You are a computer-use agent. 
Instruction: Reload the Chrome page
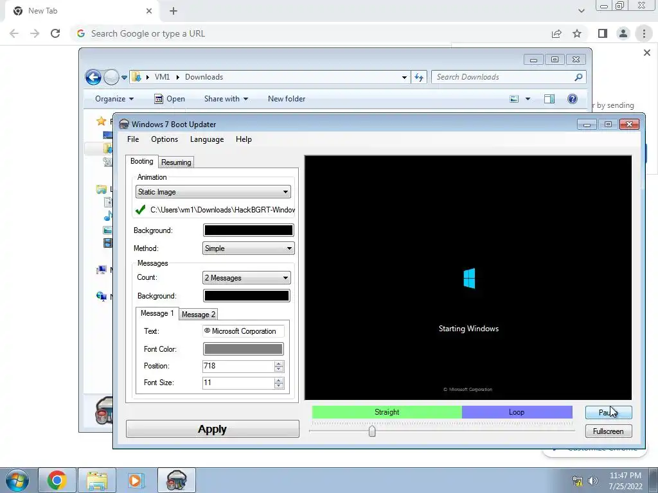pos(55,33)
